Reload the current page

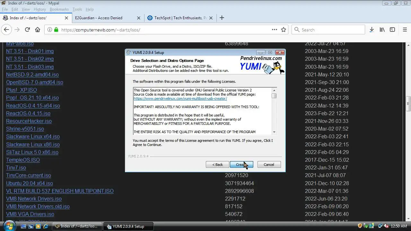point(27,30)
